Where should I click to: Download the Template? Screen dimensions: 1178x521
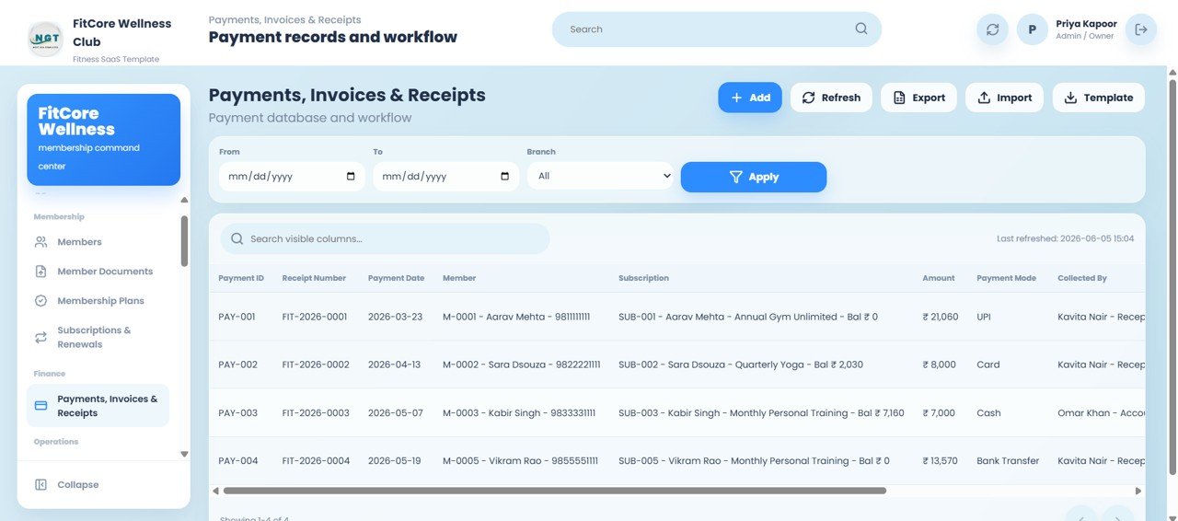1099,98
